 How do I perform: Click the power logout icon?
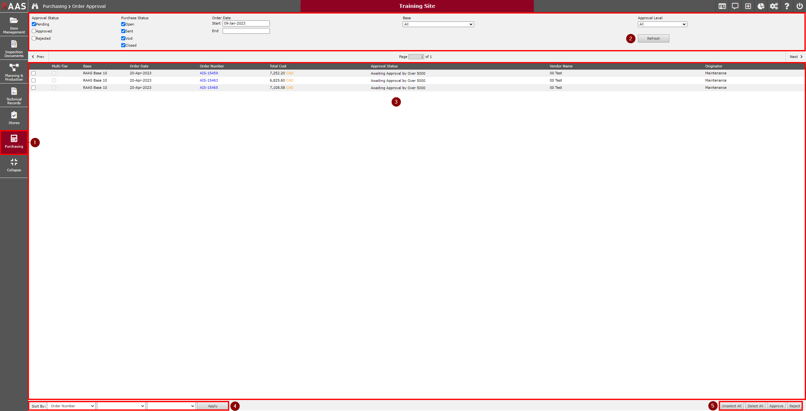point(799,6)
